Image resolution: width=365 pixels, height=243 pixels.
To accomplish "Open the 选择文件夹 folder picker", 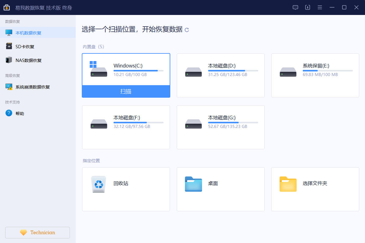I will click(315, 189).
